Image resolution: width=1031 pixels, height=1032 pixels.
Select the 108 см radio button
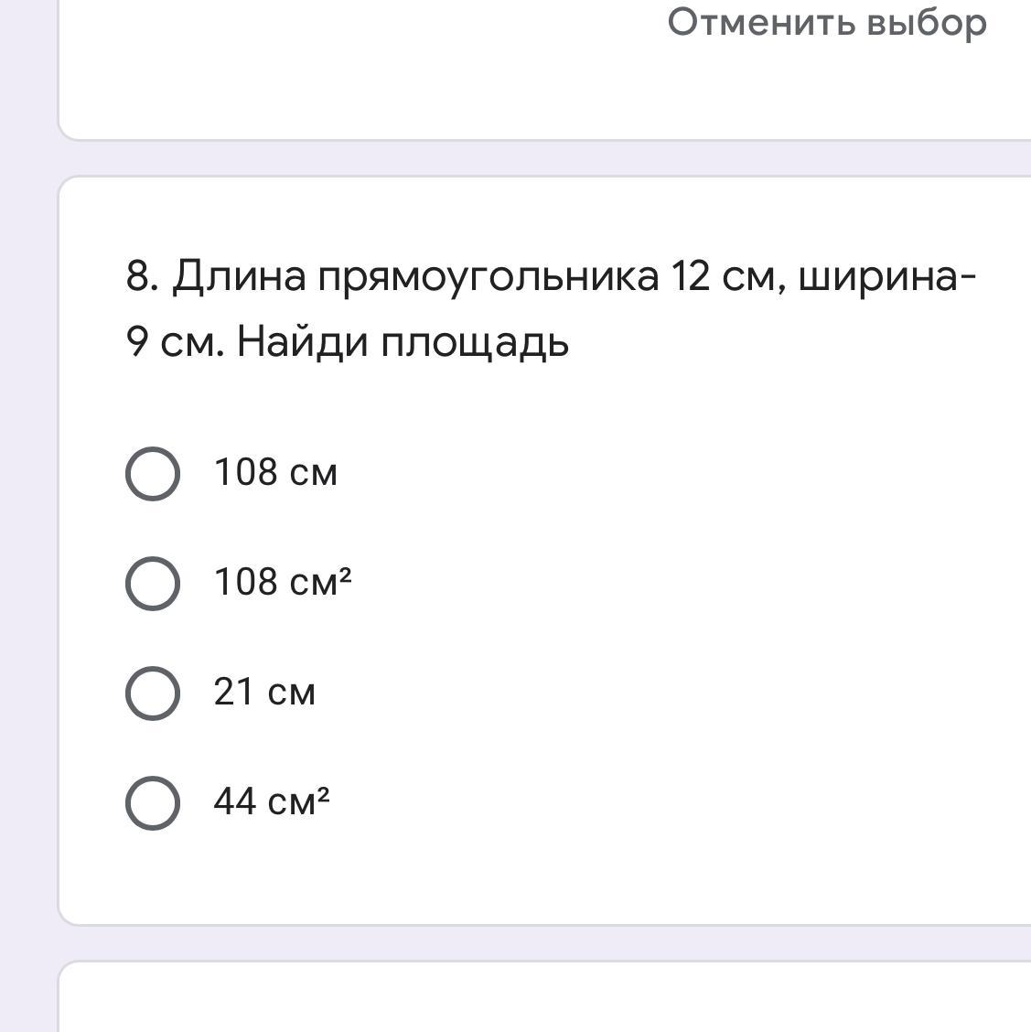point(153,474)
